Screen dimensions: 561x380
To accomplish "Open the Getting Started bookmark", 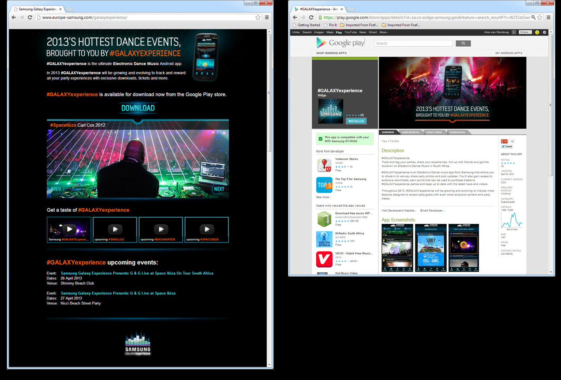I will pyautogui.click(x=306, y=25).
